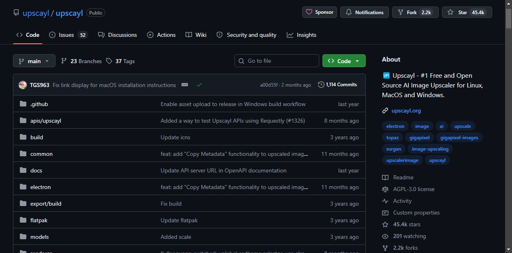Viewport: 512px width, 253px height.
Task: Open commit message "Update flatpak"
Action: tap(179, 220)
